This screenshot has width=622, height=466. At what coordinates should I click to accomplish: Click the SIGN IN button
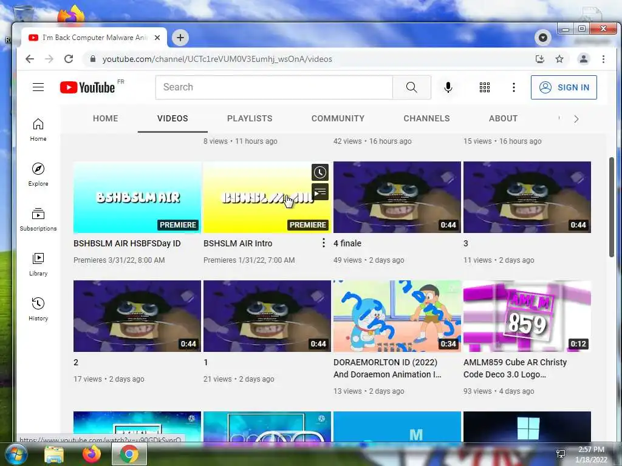click(x=564, y=87)
